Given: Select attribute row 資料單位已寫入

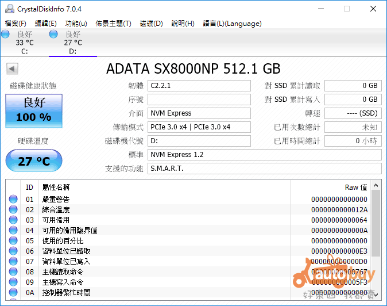Looking at the screenshot, I should [x=188, y=261].
